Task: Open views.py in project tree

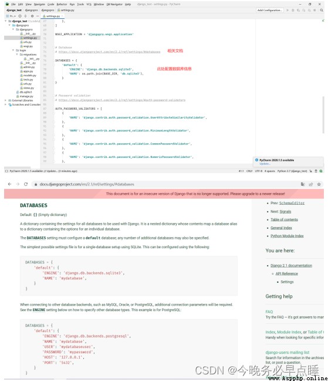Action: pos(27,88)
